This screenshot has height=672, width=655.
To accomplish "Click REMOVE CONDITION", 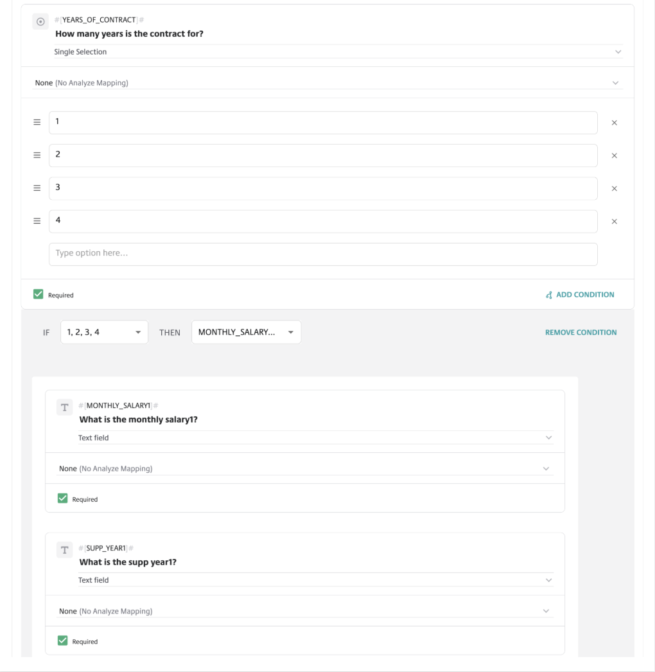I will (581, 332).
